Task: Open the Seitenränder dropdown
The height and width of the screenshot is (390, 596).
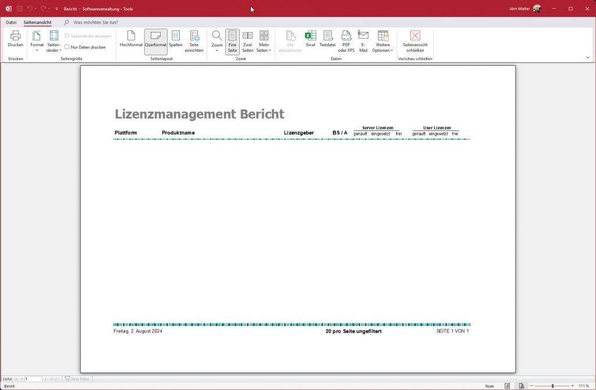Action: pyautogui.click(x=54, y=43)
